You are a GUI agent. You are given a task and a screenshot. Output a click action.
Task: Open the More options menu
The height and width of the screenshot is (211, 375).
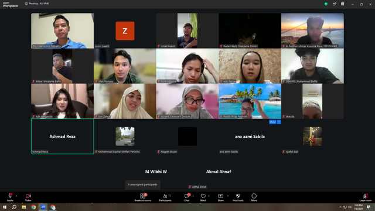point(254,198)
